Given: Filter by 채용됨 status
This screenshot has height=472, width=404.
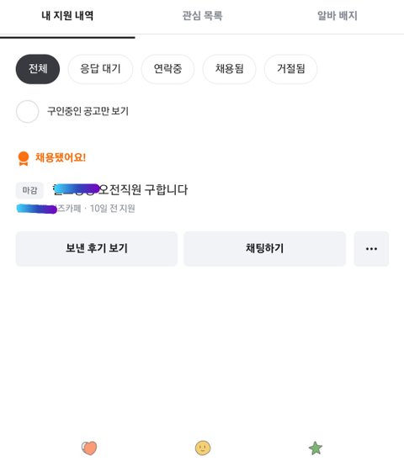Looking at the screenshot, I should [x=229, y=69].
